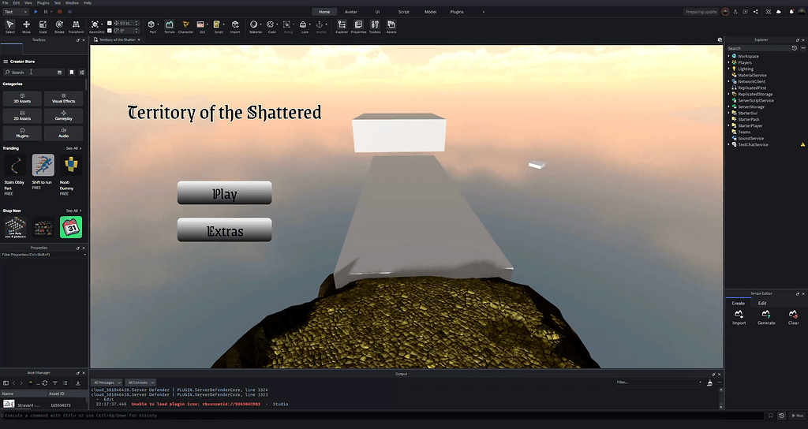The width and height of the screenshot is (808, 429).
Task: Expand the Workspace tree node
Action: (728, 56)
